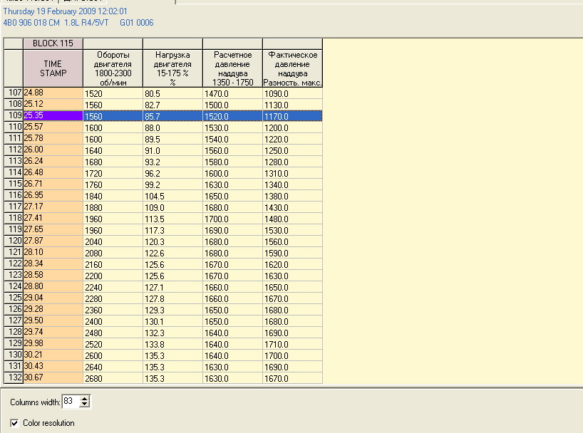583x433 pixels.
Task: Click load value 80.5
Action: point(173,93)
